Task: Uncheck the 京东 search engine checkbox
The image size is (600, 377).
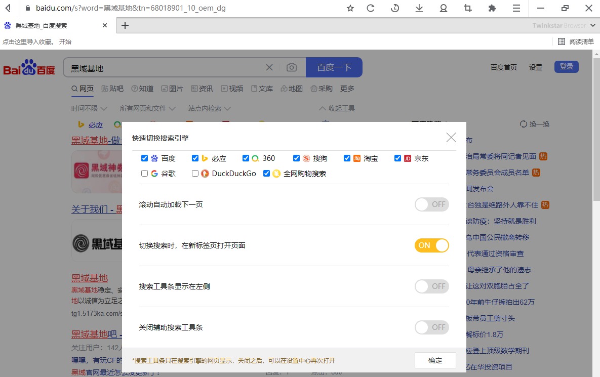Action: [x=397, y=158]
